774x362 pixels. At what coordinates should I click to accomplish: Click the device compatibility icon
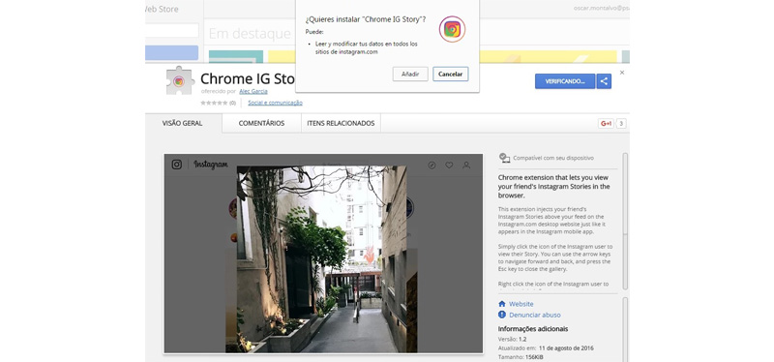point(504,158)
